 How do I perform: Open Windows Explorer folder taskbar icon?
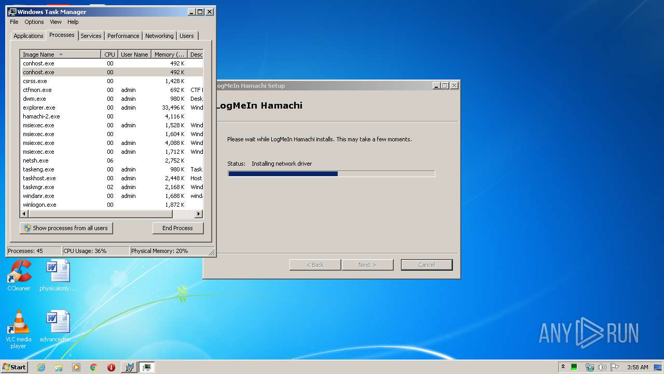(59, 367)
